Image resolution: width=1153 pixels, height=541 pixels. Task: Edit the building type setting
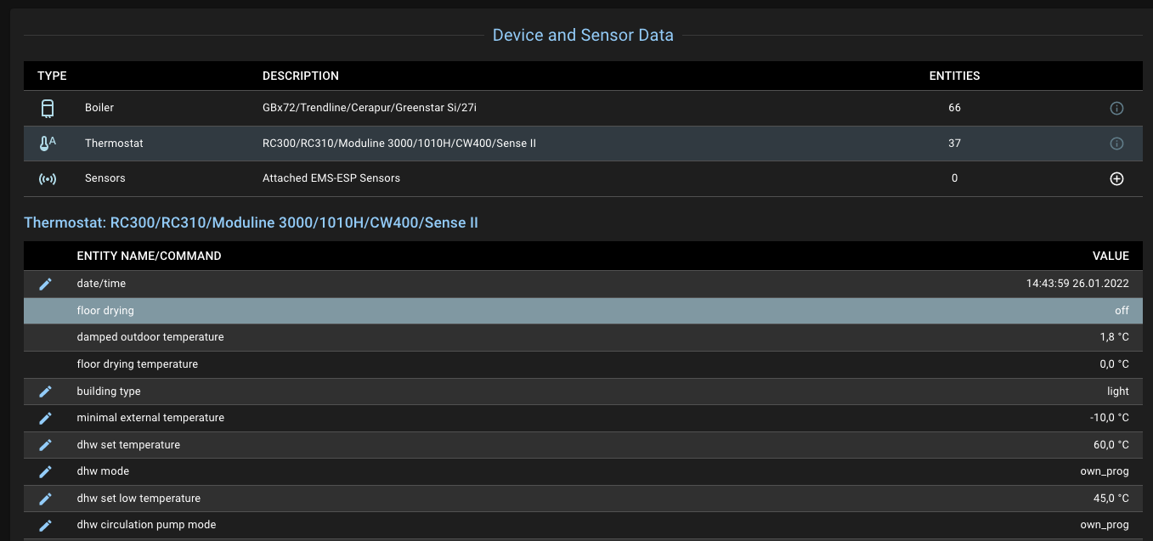(45, 391)
